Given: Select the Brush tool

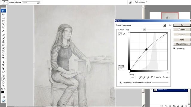Looking at the screenshot, I should [x=3, y=38].
